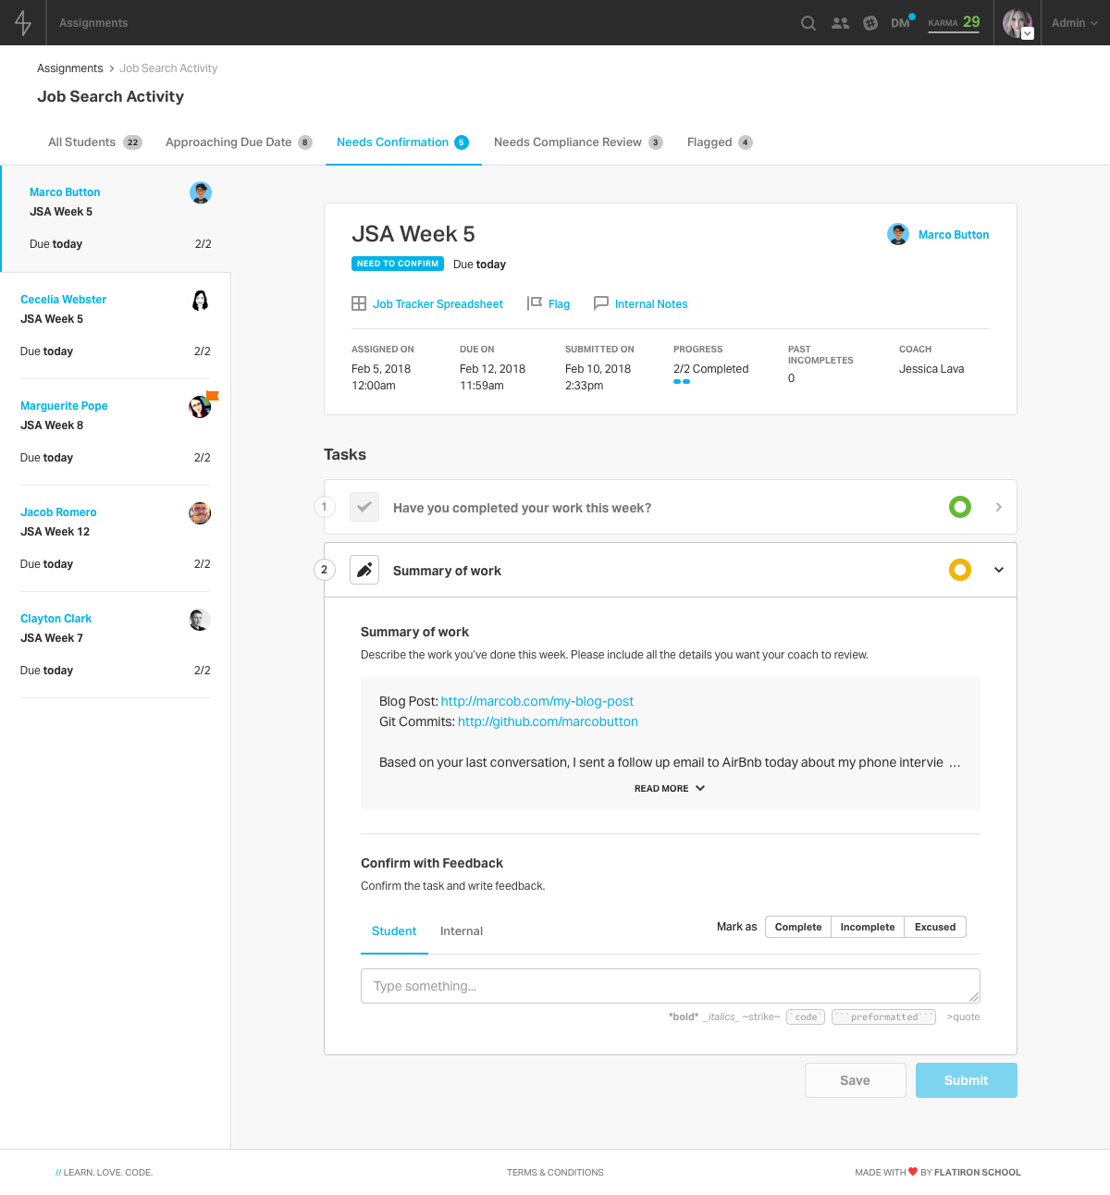Click the task number 1 circle

click(x=324, y=507)
